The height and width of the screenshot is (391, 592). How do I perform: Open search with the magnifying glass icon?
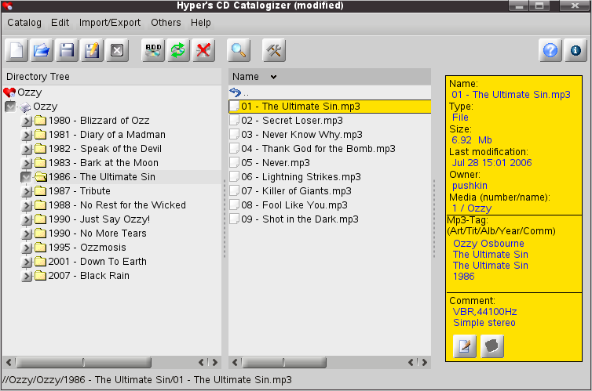(239, 50)
